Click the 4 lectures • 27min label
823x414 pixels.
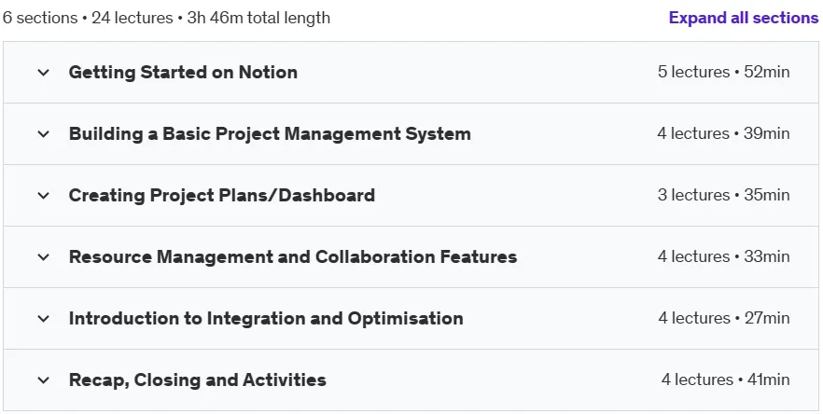724,318
